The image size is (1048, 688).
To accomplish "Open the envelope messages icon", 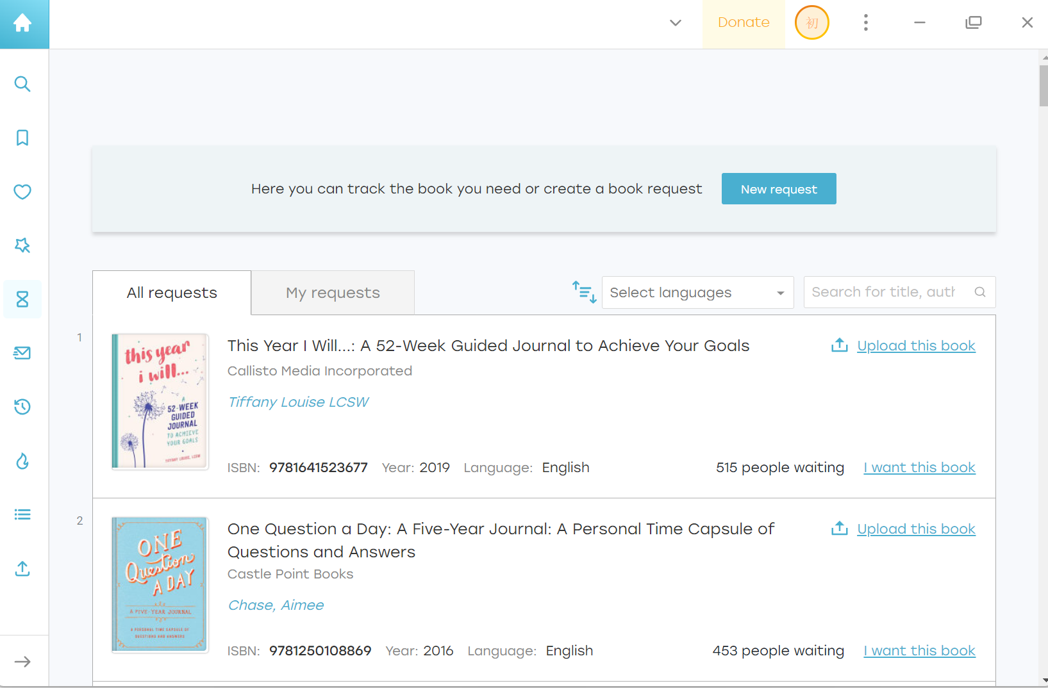I will 22,353.
